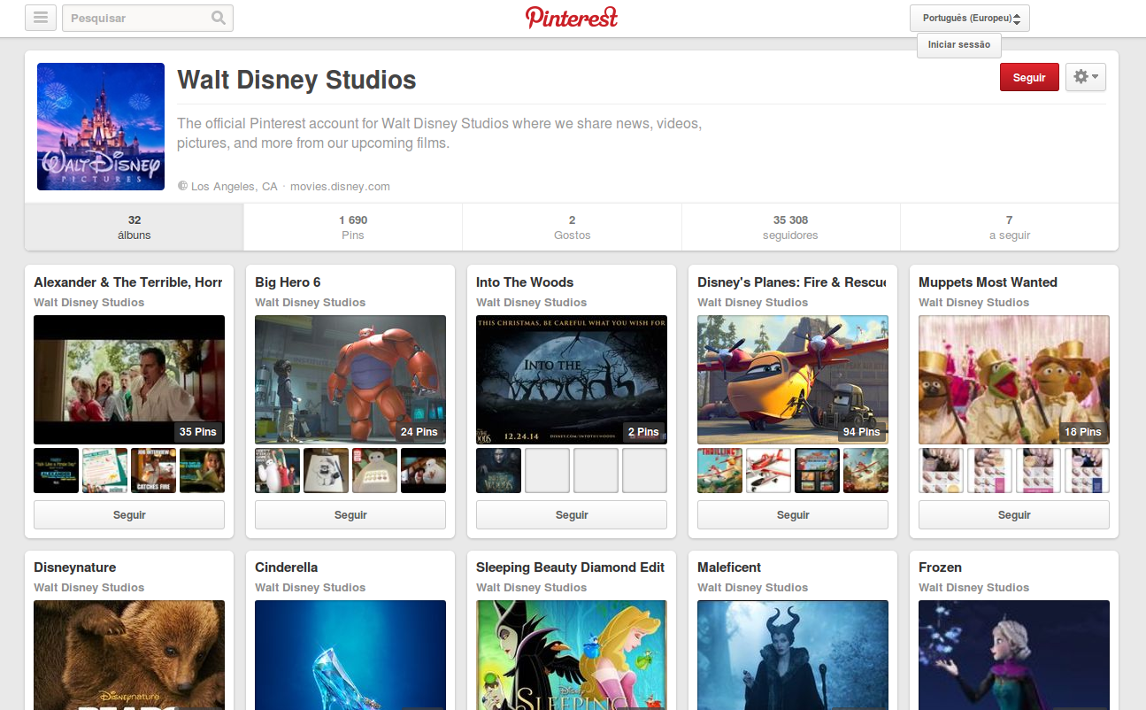This screenshot has height=710, width=1146.
Task: Open the Walt Disney Pictures profile picture
Action: [x=101, y=127]
